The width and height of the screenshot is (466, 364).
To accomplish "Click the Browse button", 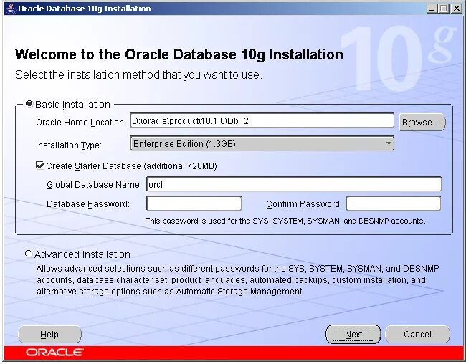I will [422, 122].
